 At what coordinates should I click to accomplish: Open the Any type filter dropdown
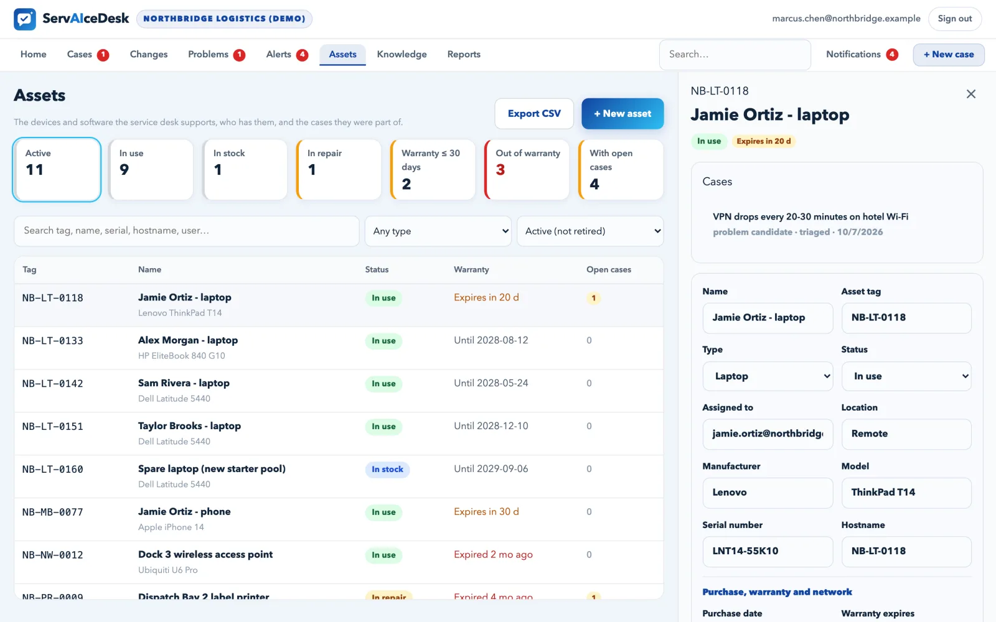click(438, 231)
